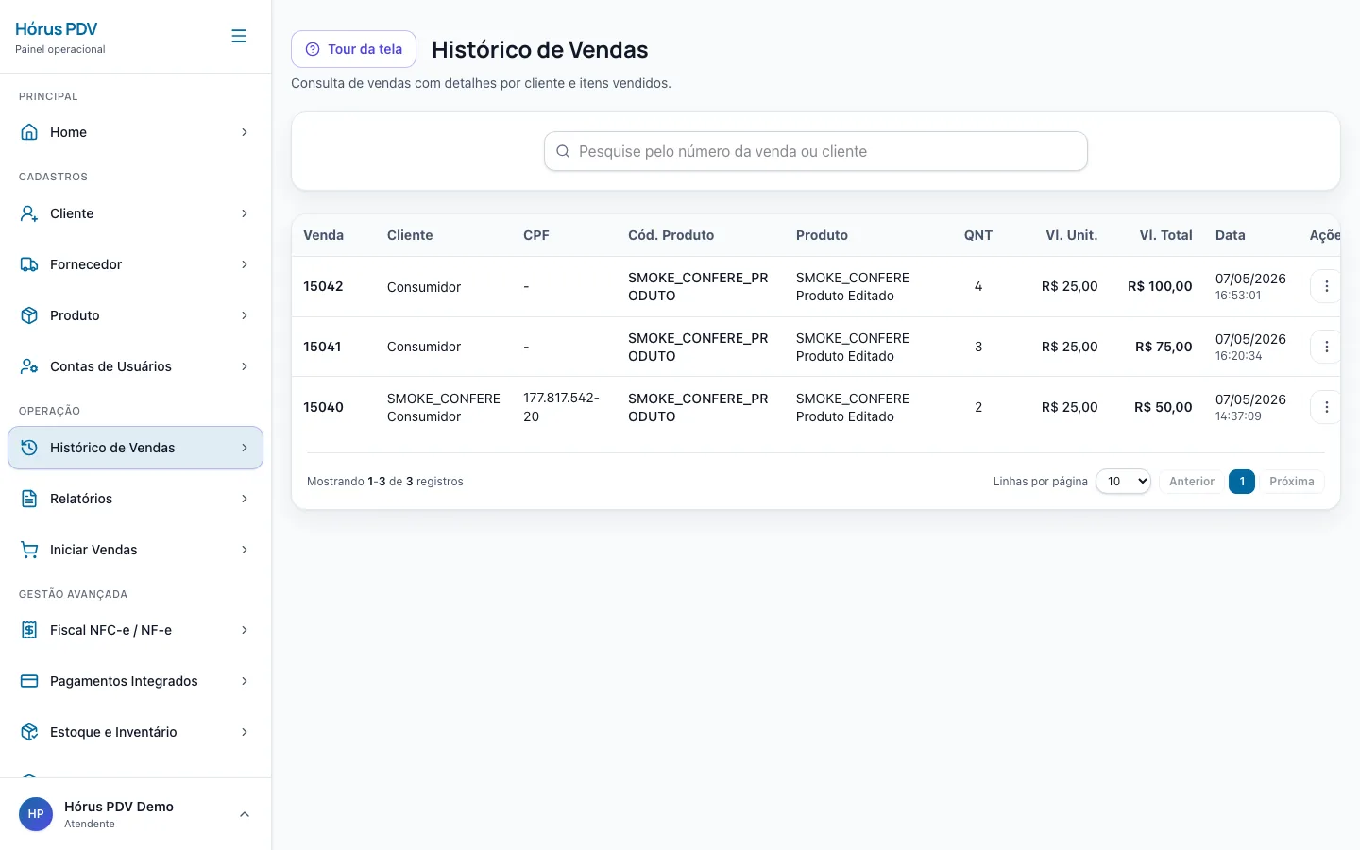This screenshot has width=1360, height=850.
Task: Open actions menu for sale 15040
Action: coord(1326,407)
